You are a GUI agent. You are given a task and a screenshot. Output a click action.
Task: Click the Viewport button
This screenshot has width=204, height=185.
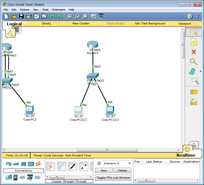coord(185,23)
